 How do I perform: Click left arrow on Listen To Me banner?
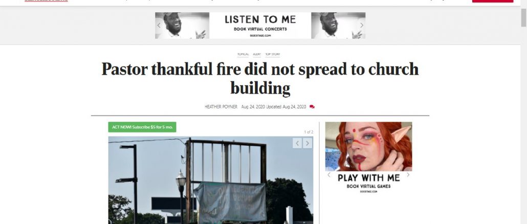pyautogui.click(x=159, y=25)
